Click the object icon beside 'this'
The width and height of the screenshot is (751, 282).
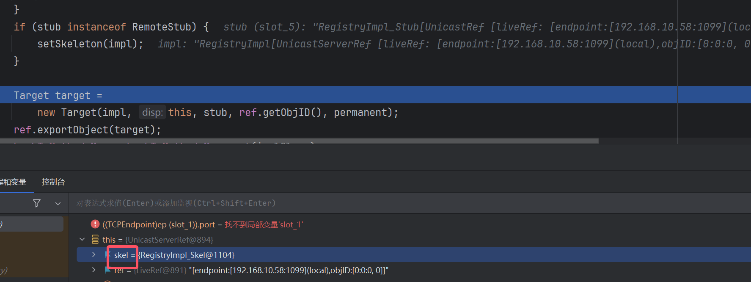click(95, 240)
